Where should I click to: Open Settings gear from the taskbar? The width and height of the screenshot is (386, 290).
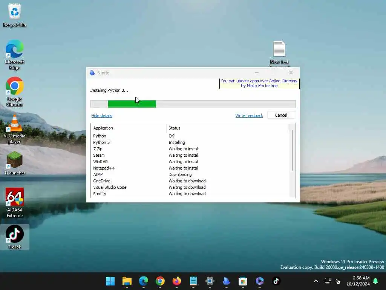coord(210,281)
